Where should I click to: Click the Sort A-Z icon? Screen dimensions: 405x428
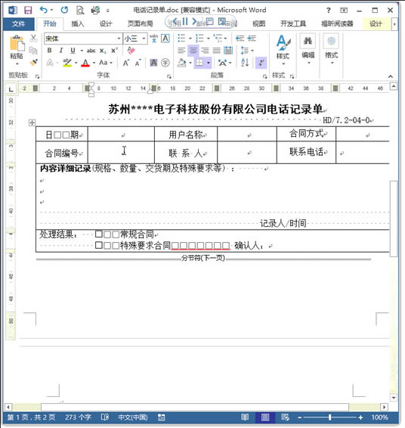[245, 63]
